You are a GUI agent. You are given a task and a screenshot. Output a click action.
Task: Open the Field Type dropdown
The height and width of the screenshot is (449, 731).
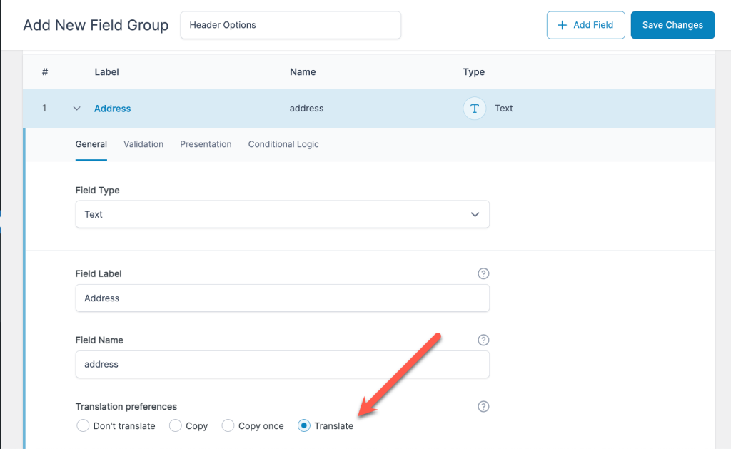(283, 214)
